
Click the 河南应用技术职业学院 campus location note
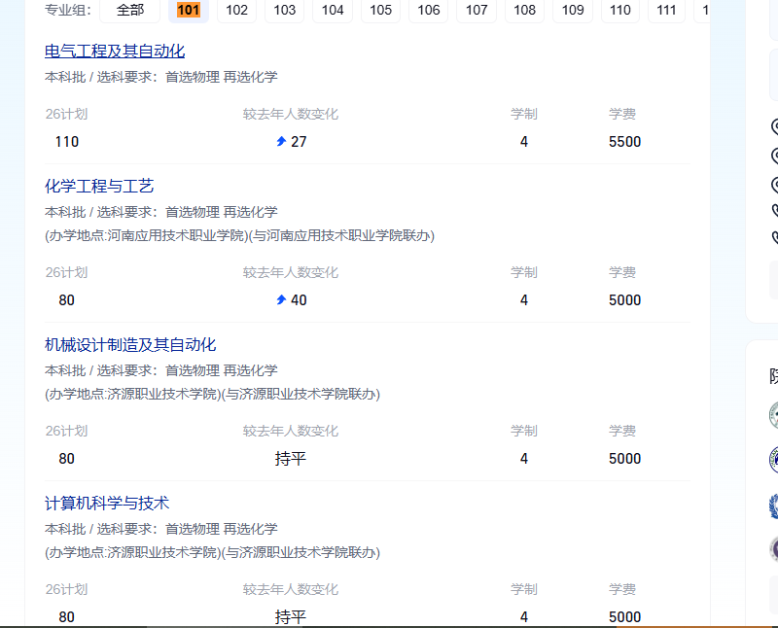coord(239,235)
